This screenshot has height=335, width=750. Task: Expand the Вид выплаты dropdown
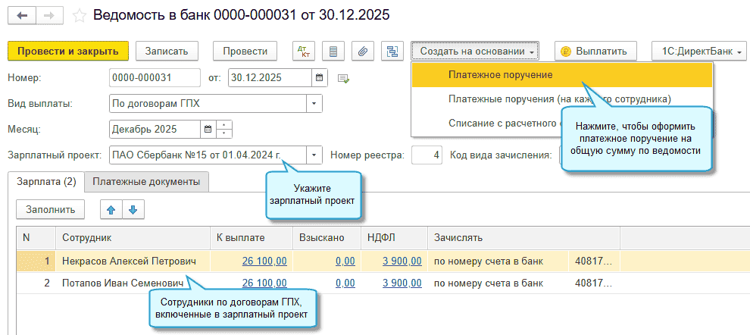pos(314,103)
